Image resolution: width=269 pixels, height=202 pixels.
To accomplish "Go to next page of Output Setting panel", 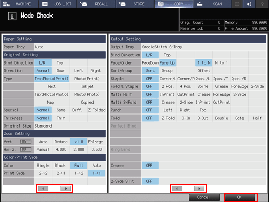I will coord(199,188).
